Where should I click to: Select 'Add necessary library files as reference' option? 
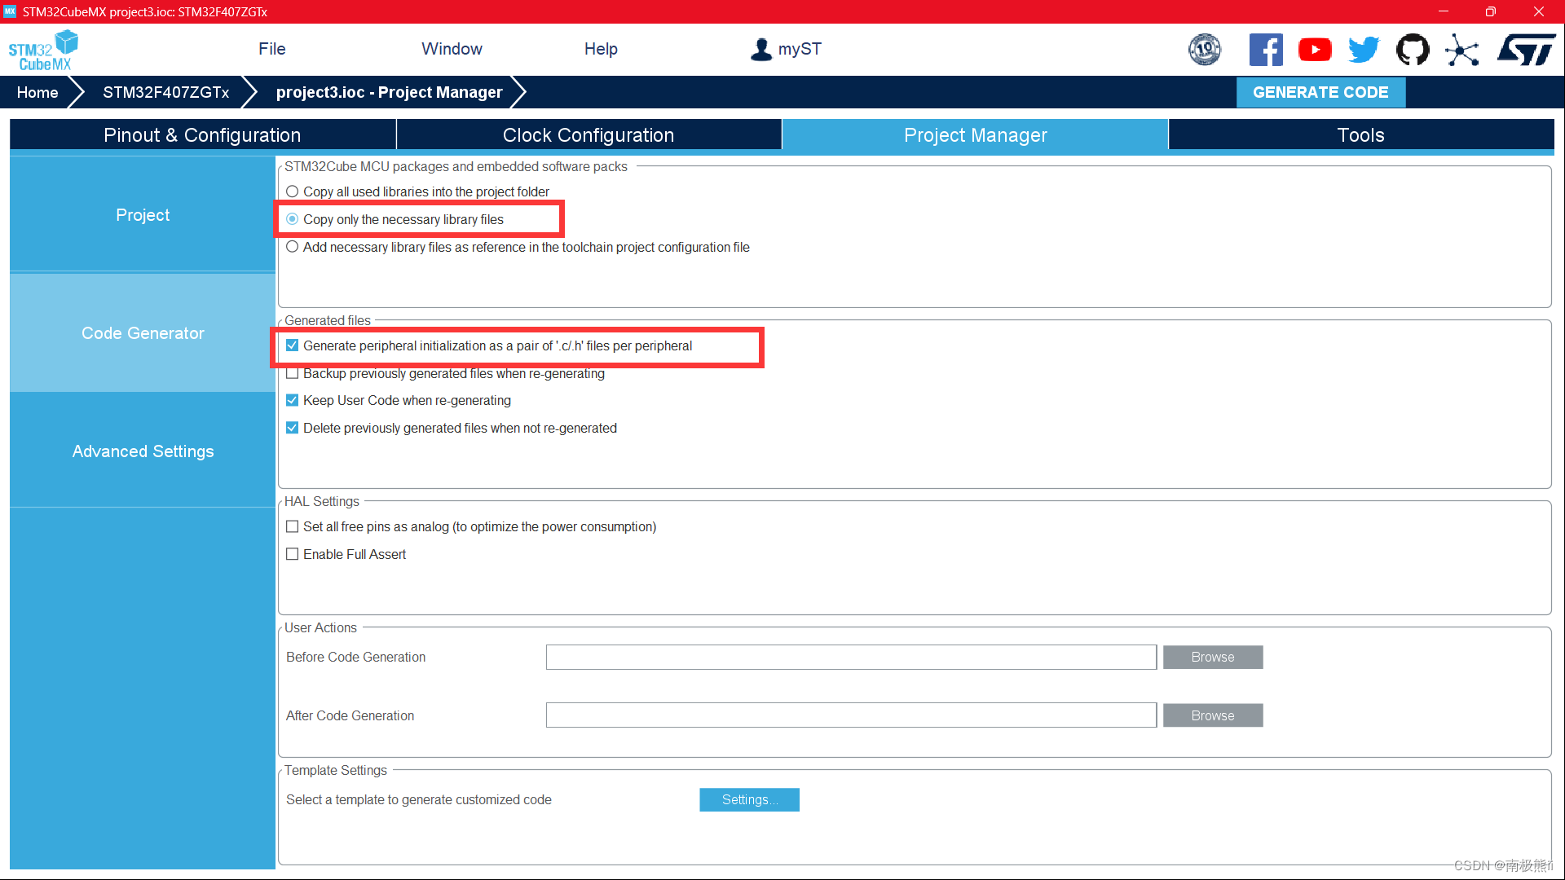pyautogui.click(x=293, y=247)
